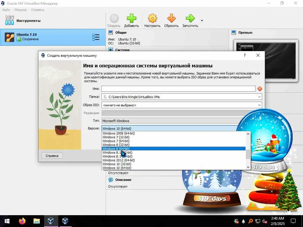Screen dimensions: 303x227
Task: Open the Справка menu in the menu bar
Action: coord(38,10)
